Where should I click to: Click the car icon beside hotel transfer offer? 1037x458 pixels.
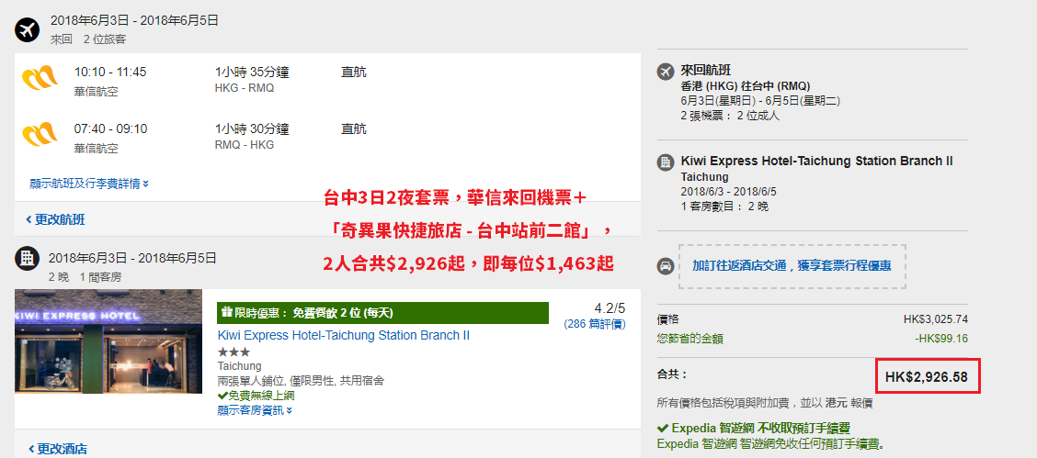pos(666,266)
